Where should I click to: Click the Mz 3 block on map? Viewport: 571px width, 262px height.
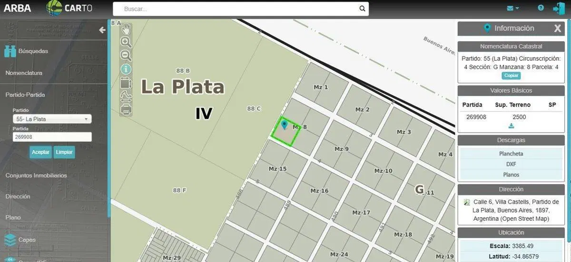(404, 132)
